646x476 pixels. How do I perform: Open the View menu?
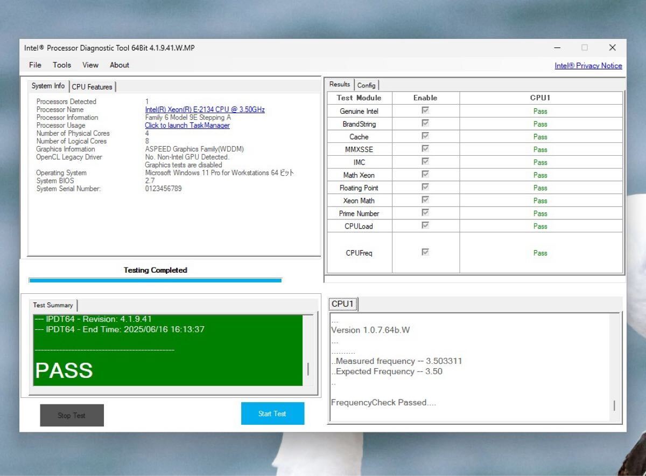(90, 65)
